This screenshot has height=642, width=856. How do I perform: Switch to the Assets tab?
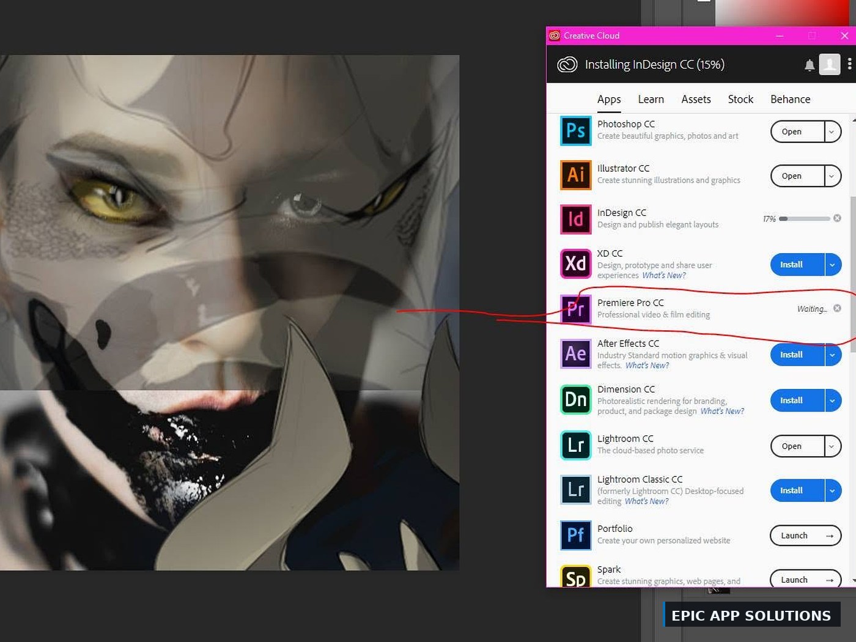tap(696, 99)
